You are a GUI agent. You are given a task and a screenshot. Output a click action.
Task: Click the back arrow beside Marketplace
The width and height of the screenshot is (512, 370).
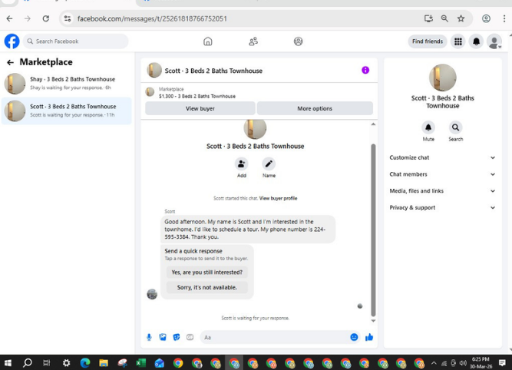coord(11,62)
